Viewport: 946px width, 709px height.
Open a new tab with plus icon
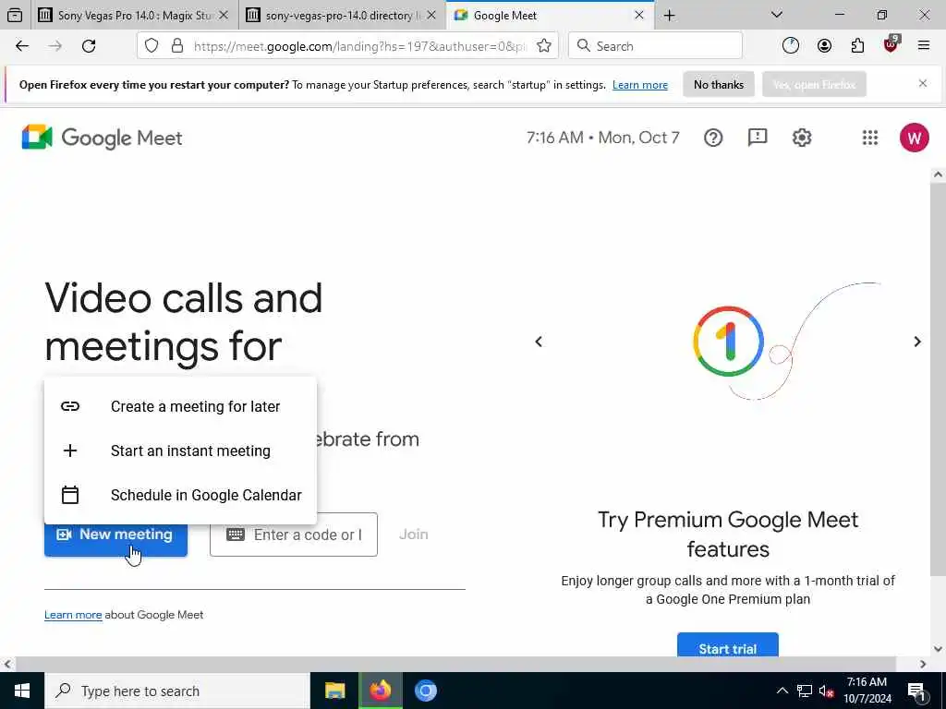(x=669, y=15)
